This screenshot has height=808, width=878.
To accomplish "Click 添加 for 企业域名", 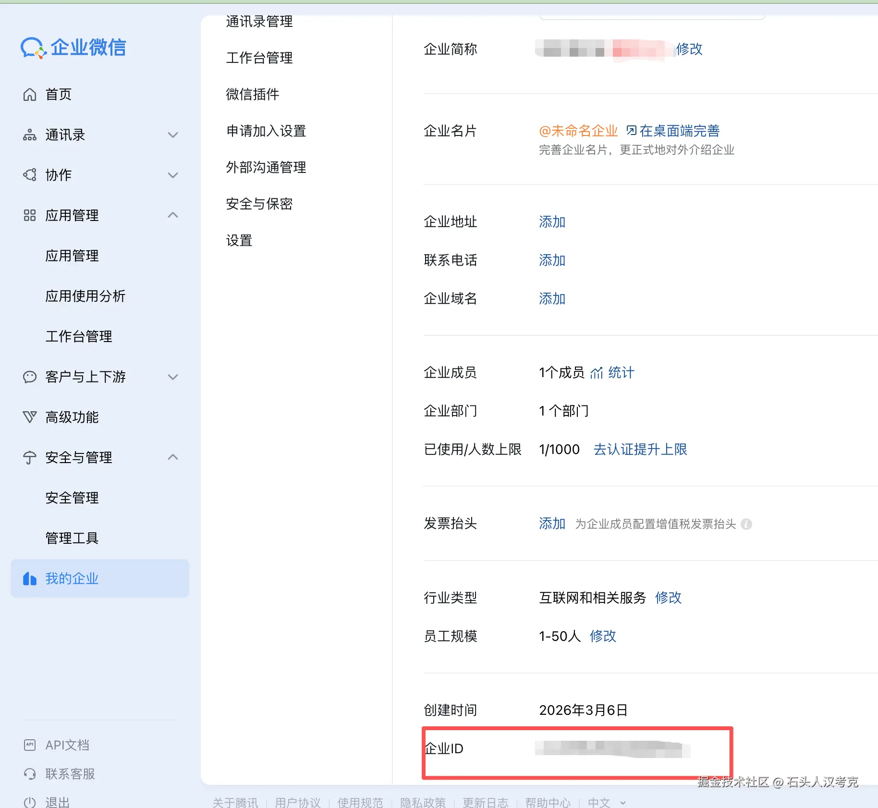I will point(552,299).
